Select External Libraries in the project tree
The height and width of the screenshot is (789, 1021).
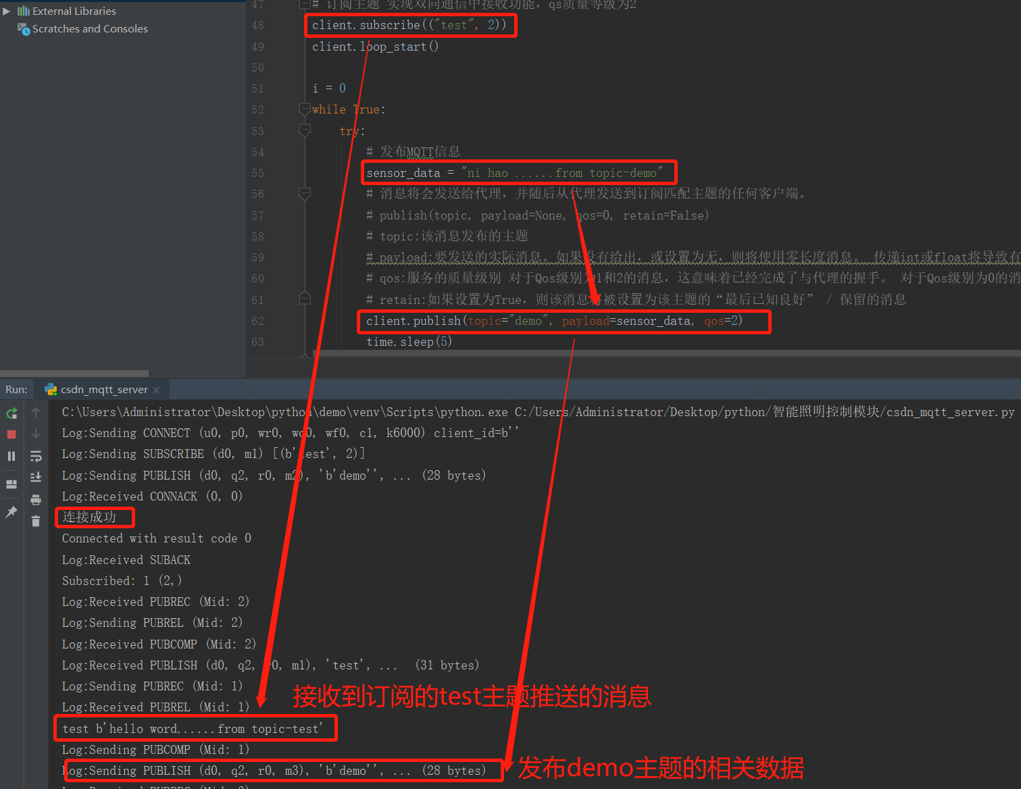coord(74,11)
